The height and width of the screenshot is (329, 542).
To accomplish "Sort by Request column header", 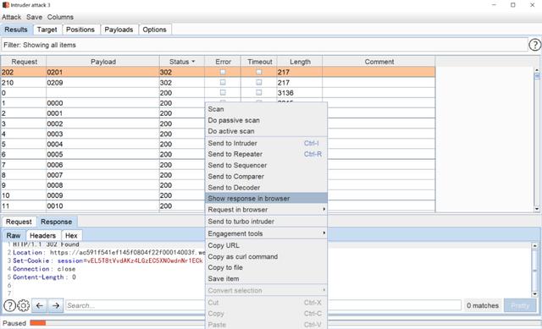I will tap(24, 62).
